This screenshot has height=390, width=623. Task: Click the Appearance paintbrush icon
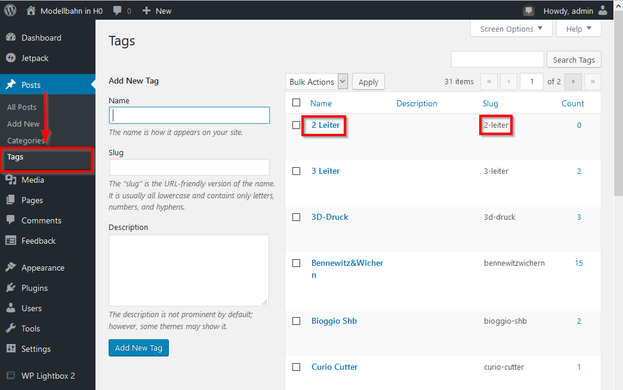pos(11,267)
